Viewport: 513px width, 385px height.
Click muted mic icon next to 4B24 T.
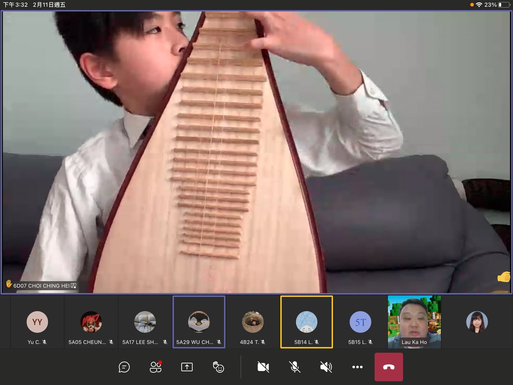263,342
